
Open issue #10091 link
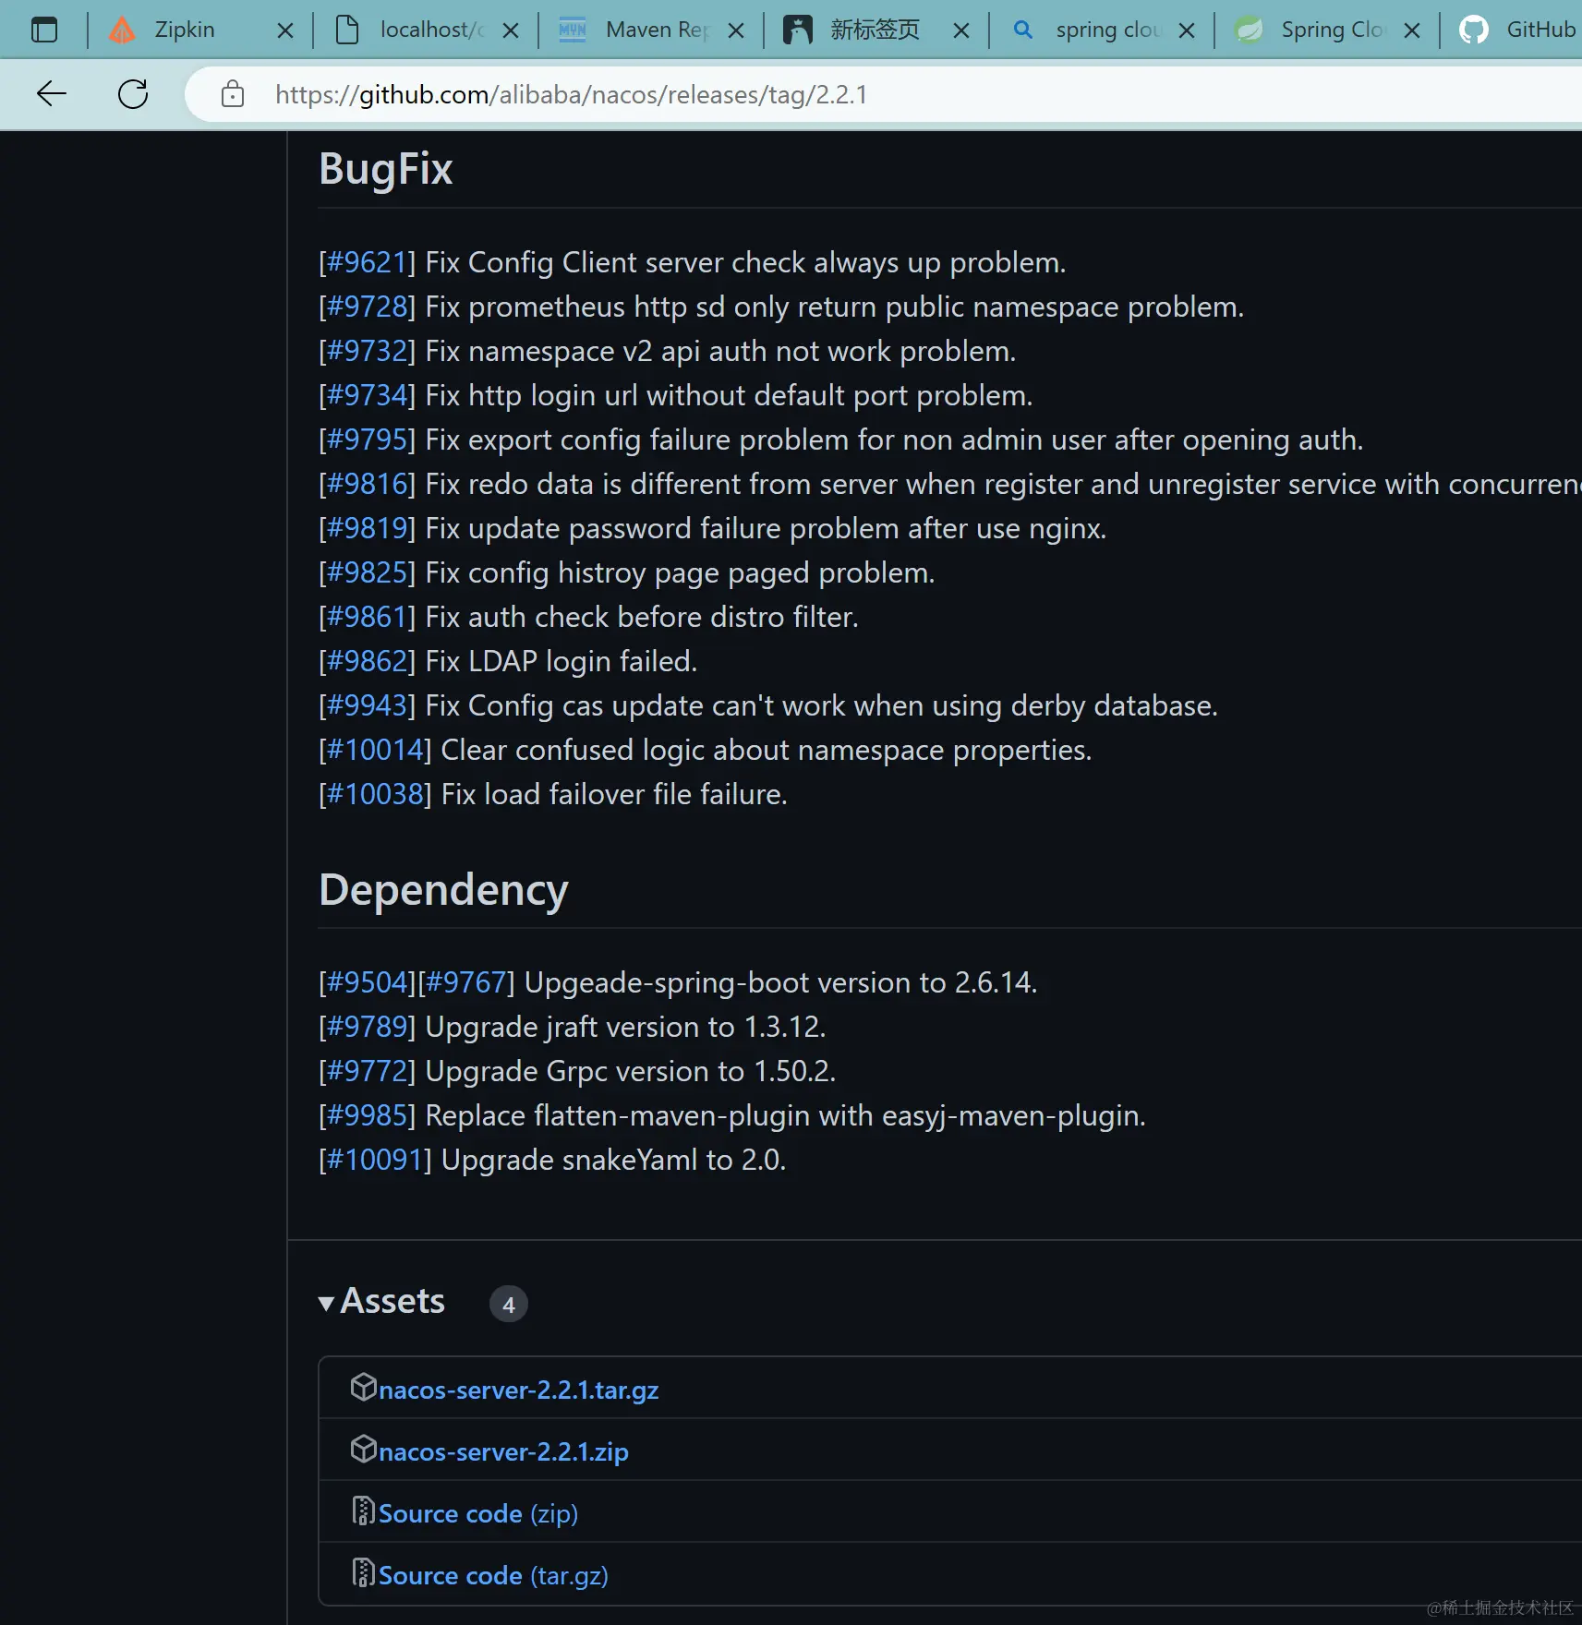pos(375,1160)
